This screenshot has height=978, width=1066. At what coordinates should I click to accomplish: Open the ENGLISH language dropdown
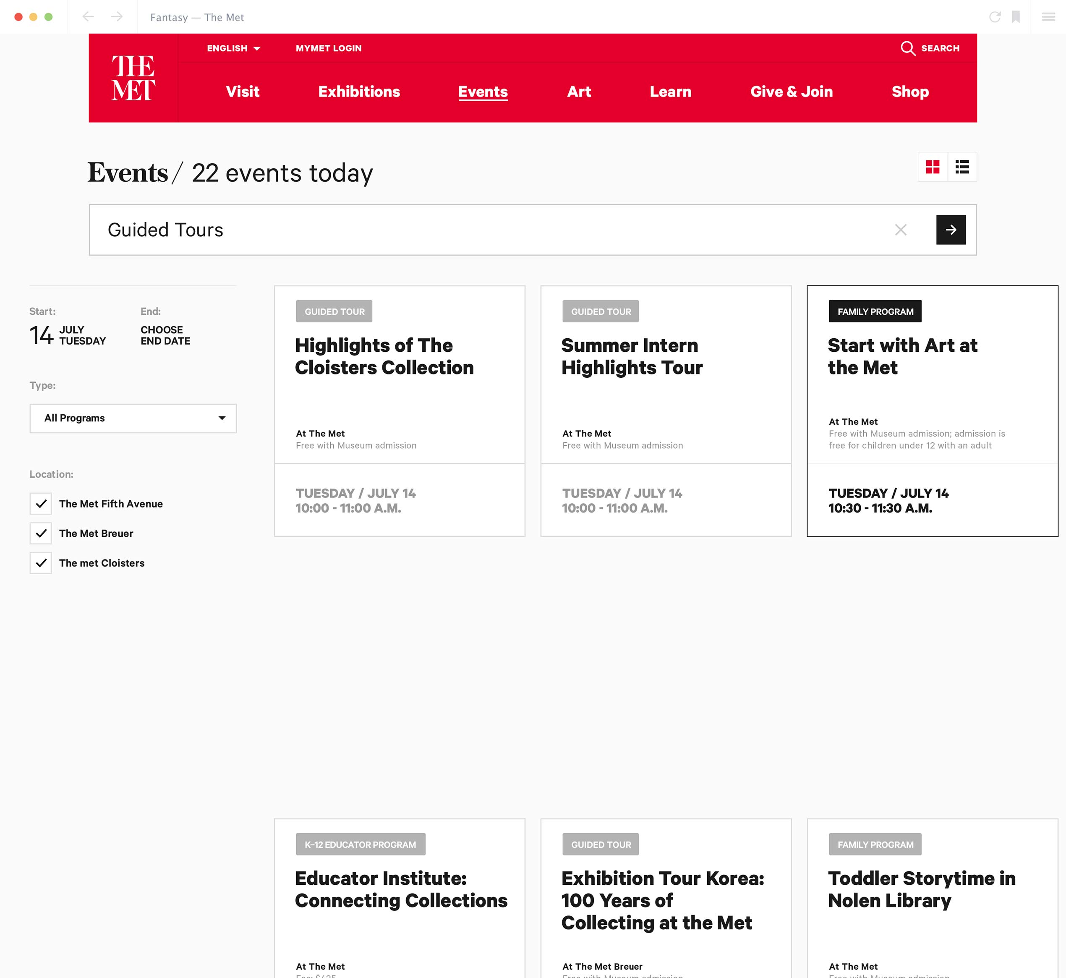pos(233,48)
